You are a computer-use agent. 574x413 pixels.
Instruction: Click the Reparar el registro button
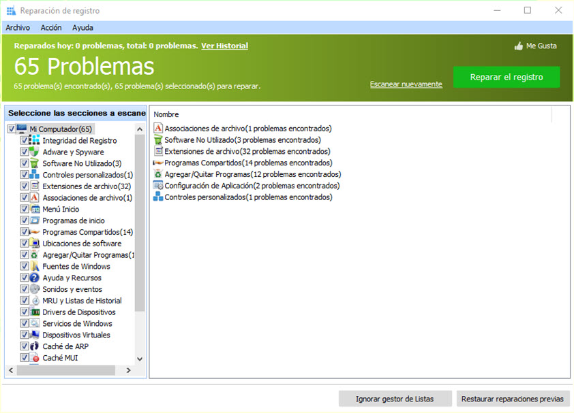coord(507,77)
